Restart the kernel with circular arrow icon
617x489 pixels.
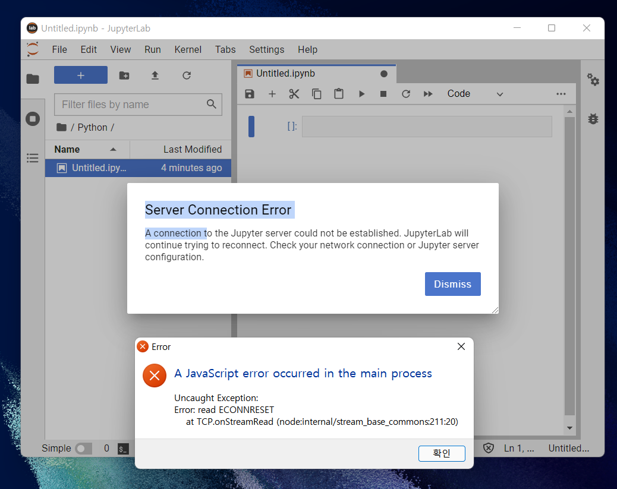[x=406, y=94]
